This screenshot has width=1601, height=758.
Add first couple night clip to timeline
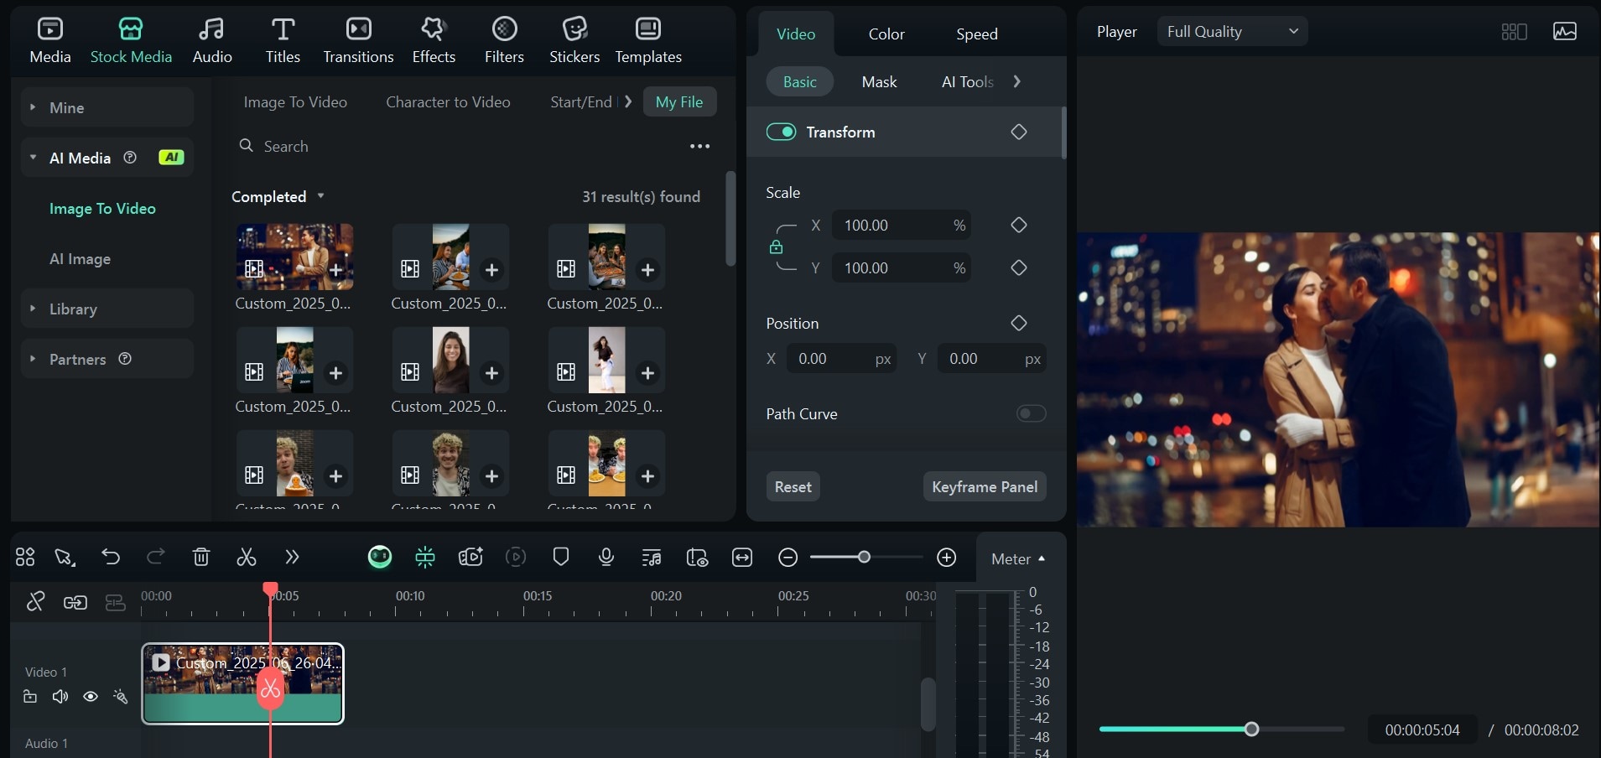(335, 270)
